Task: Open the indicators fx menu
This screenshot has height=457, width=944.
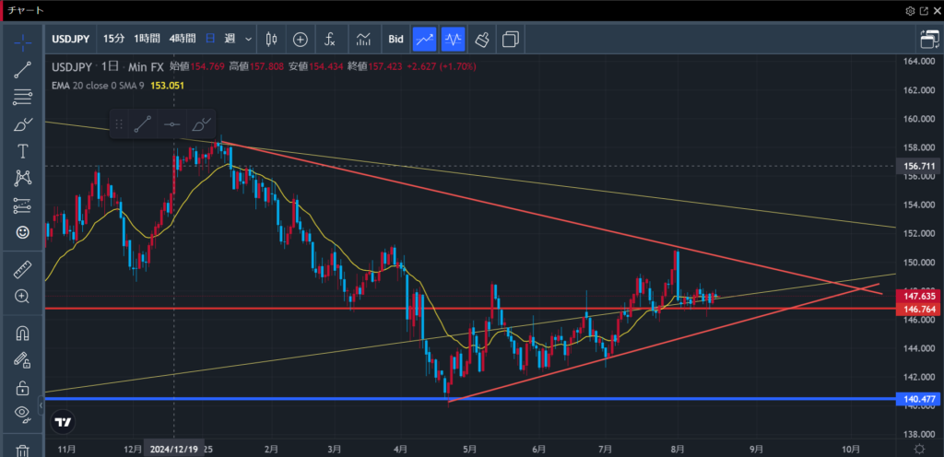Action: point(329,40)
